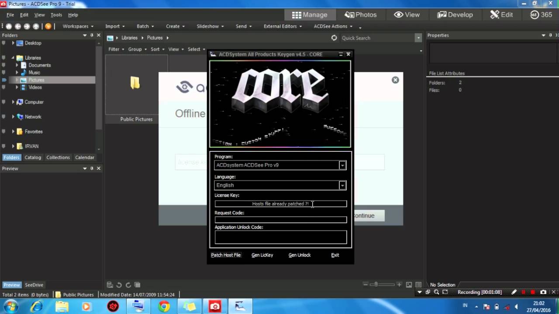Click the zoom in plus icon for thumbnails
This screenshot has height=314, width=559.
pos(399,284)
